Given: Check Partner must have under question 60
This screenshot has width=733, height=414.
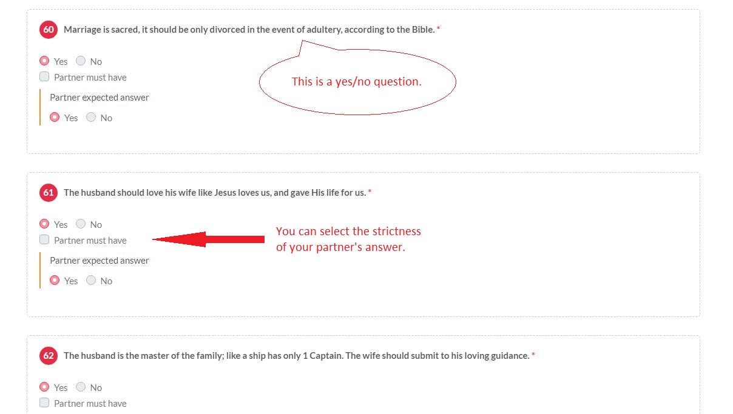Looking at the screenshot, I should click(x=44, y=77).
